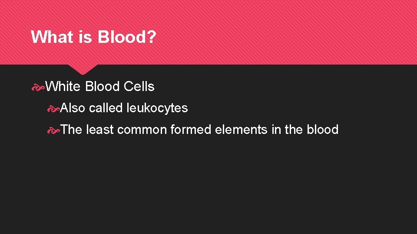The height and width of the screenshot is (234, 417).
Task: Select the slide title What is Blood?
Action: [x=93, y=36]
